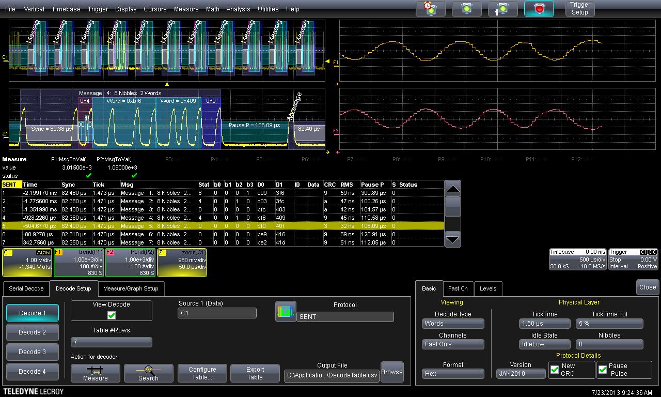Switch to the Measure/Graph Setup tab
The height and width of the screenshot is (397, 661).
point(131,288)
